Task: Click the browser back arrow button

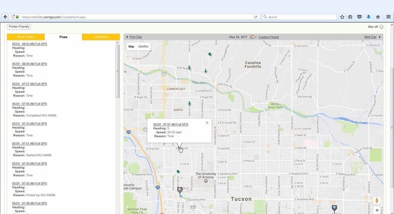Action: pyautogui.click(x=5, y=17)
